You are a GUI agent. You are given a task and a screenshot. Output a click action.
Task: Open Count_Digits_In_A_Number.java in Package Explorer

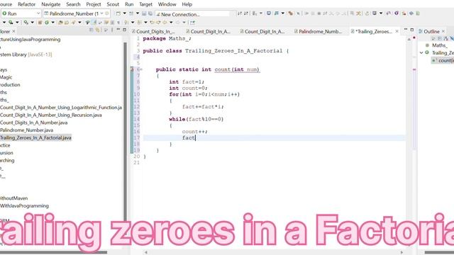point(34,123)
